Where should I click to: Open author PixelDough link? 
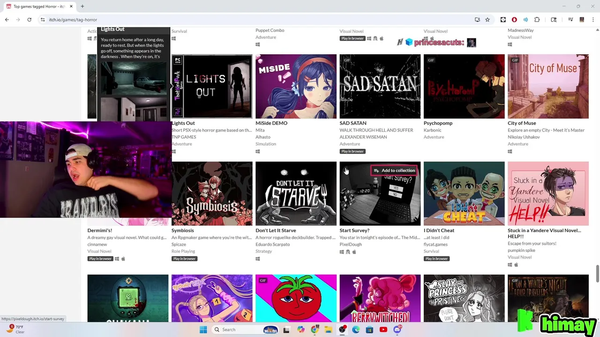pos(351,244)
